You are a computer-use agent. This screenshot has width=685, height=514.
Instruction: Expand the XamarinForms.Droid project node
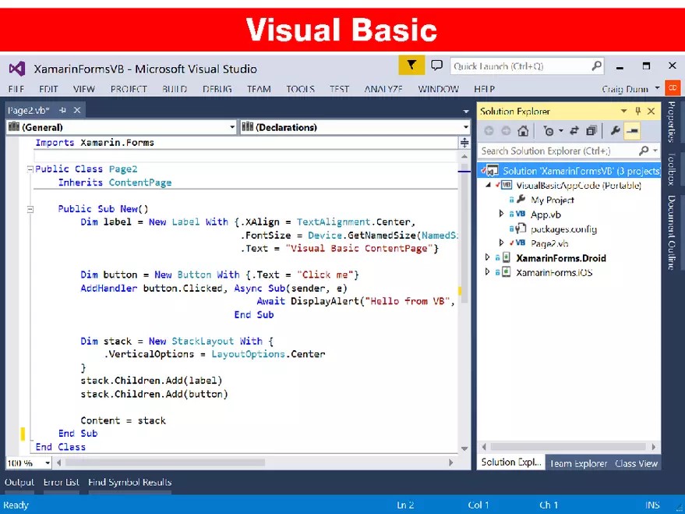(x=488, y=258)
